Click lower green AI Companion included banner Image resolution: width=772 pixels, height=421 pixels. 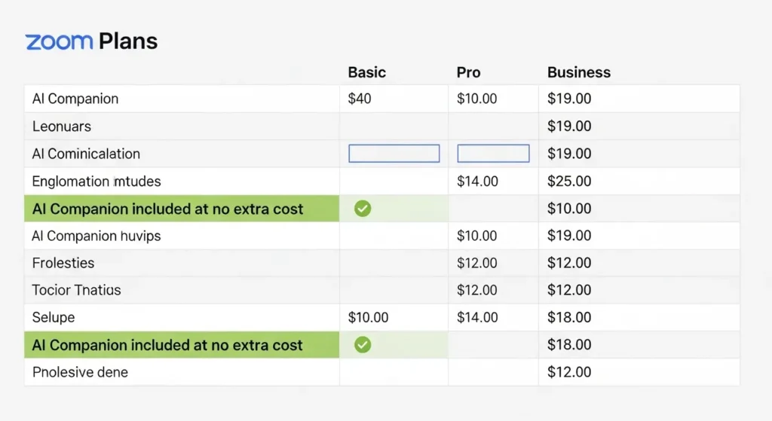tap(167, 345)
